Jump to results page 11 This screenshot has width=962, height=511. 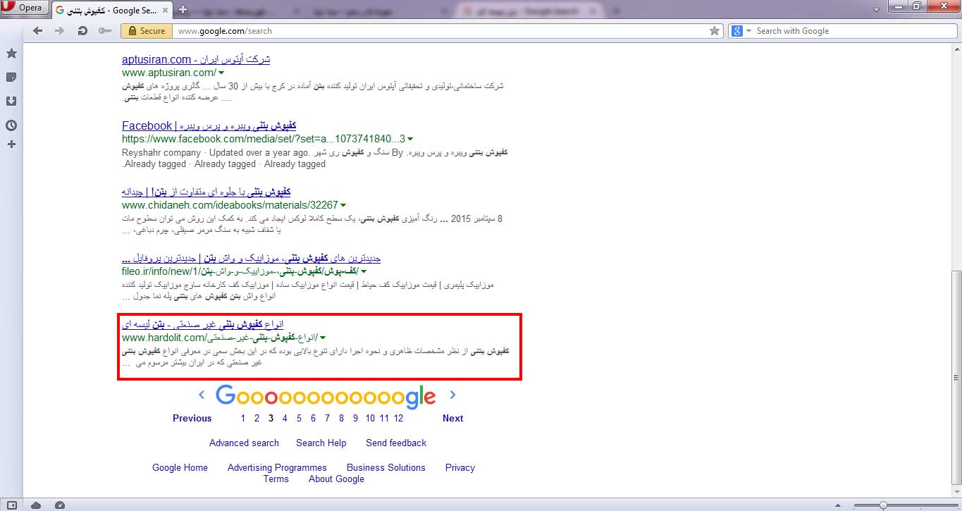tap(384, 418)
